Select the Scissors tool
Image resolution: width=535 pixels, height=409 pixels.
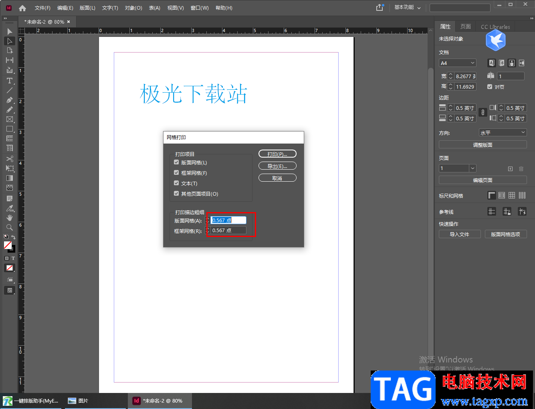(10, 158)
